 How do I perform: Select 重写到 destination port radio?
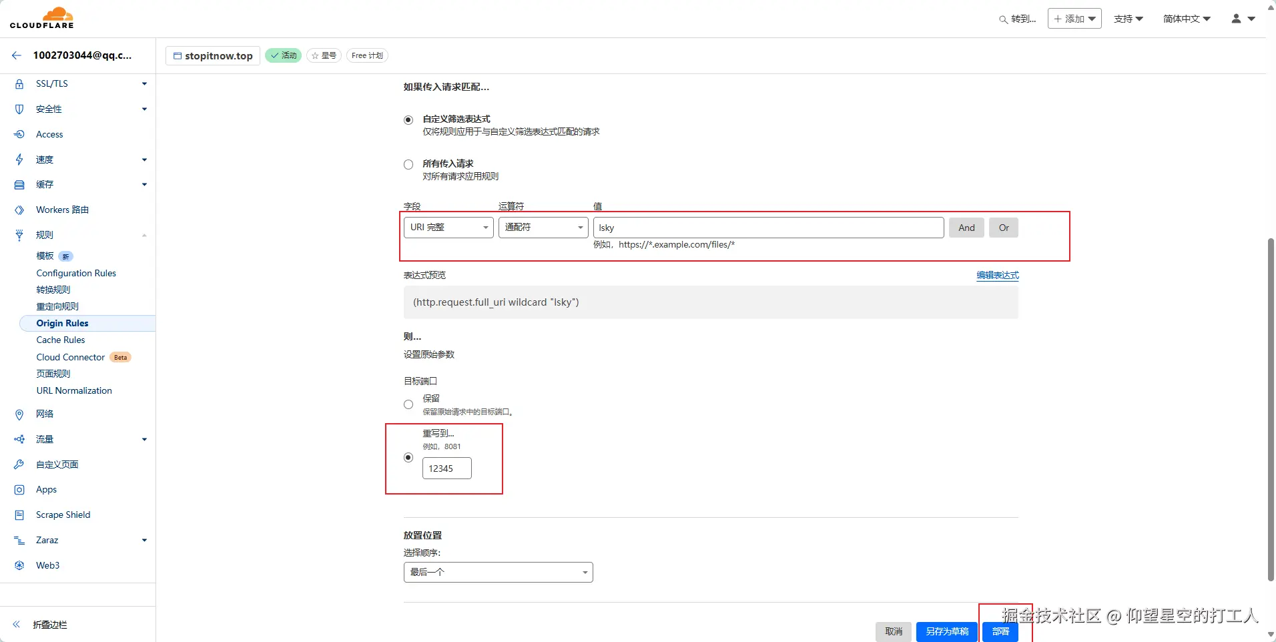tap(408, 457)
